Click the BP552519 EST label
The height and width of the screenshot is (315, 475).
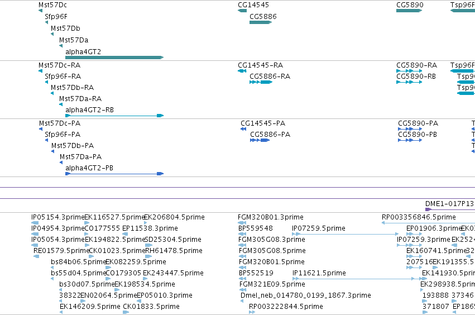click(x=256, y=273)
